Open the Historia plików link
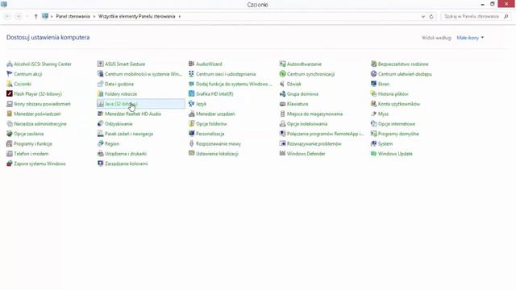This screenshot has height=290, width=516. (x=393, y=93)
